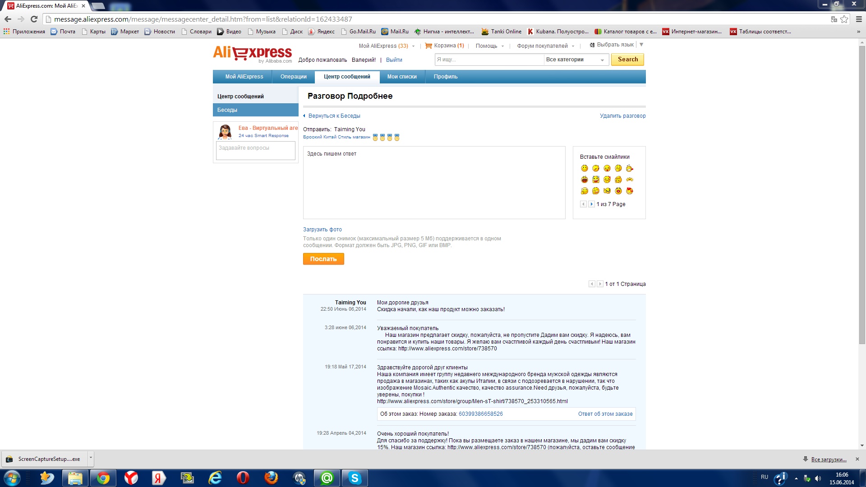The height and width of the screenshot is (487, 866).
Task: Open the Профиль tab
Action: click(x=446, y=77)
